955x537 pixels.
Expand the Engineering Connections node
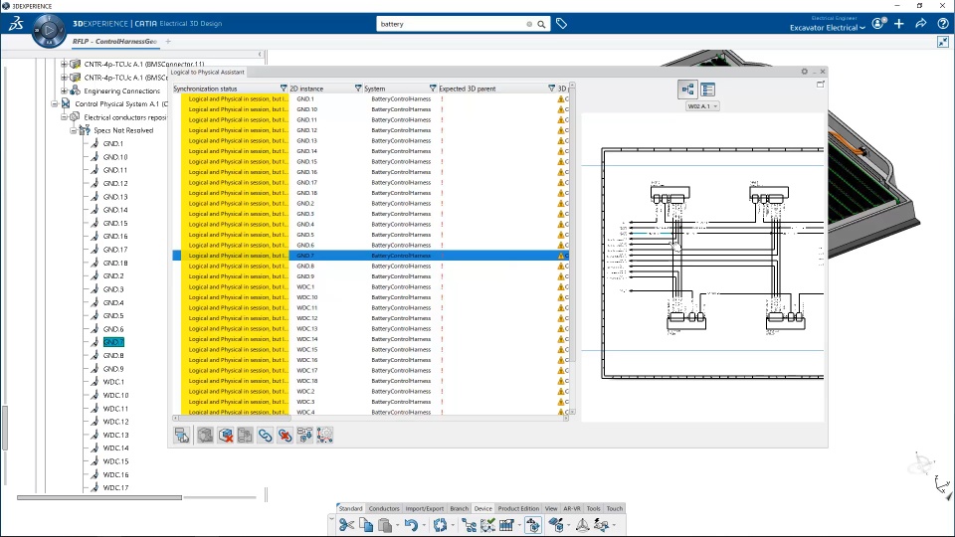pyautogui.click(x=64, y=90)
